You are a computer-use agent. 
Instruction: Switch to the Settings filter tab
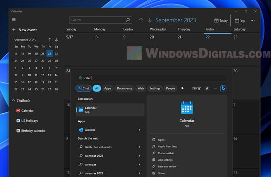click(x=155, y=88)
